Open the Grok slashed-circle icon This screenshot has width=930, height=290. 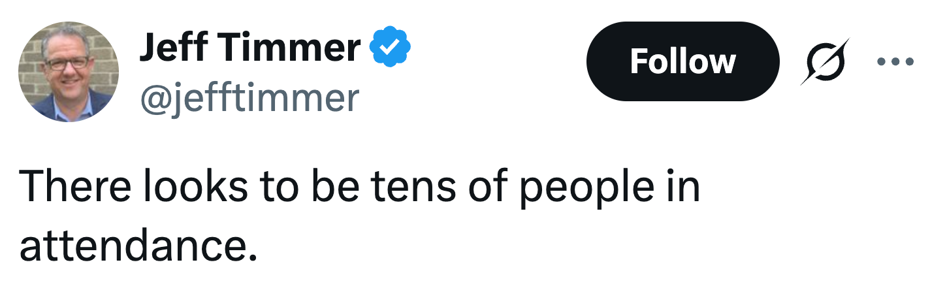coord(825,61)
